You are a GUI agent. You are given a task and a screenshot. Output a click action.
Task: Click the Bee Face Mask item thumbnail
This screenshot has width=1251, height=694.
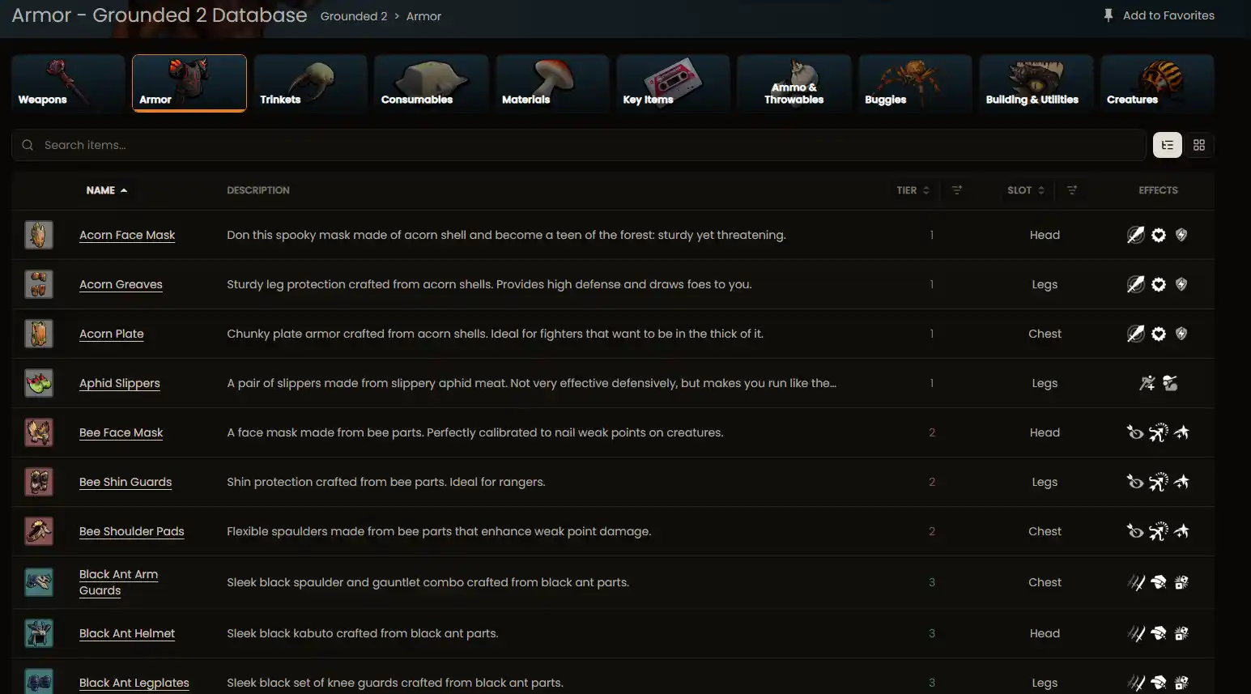pos(39,432)
